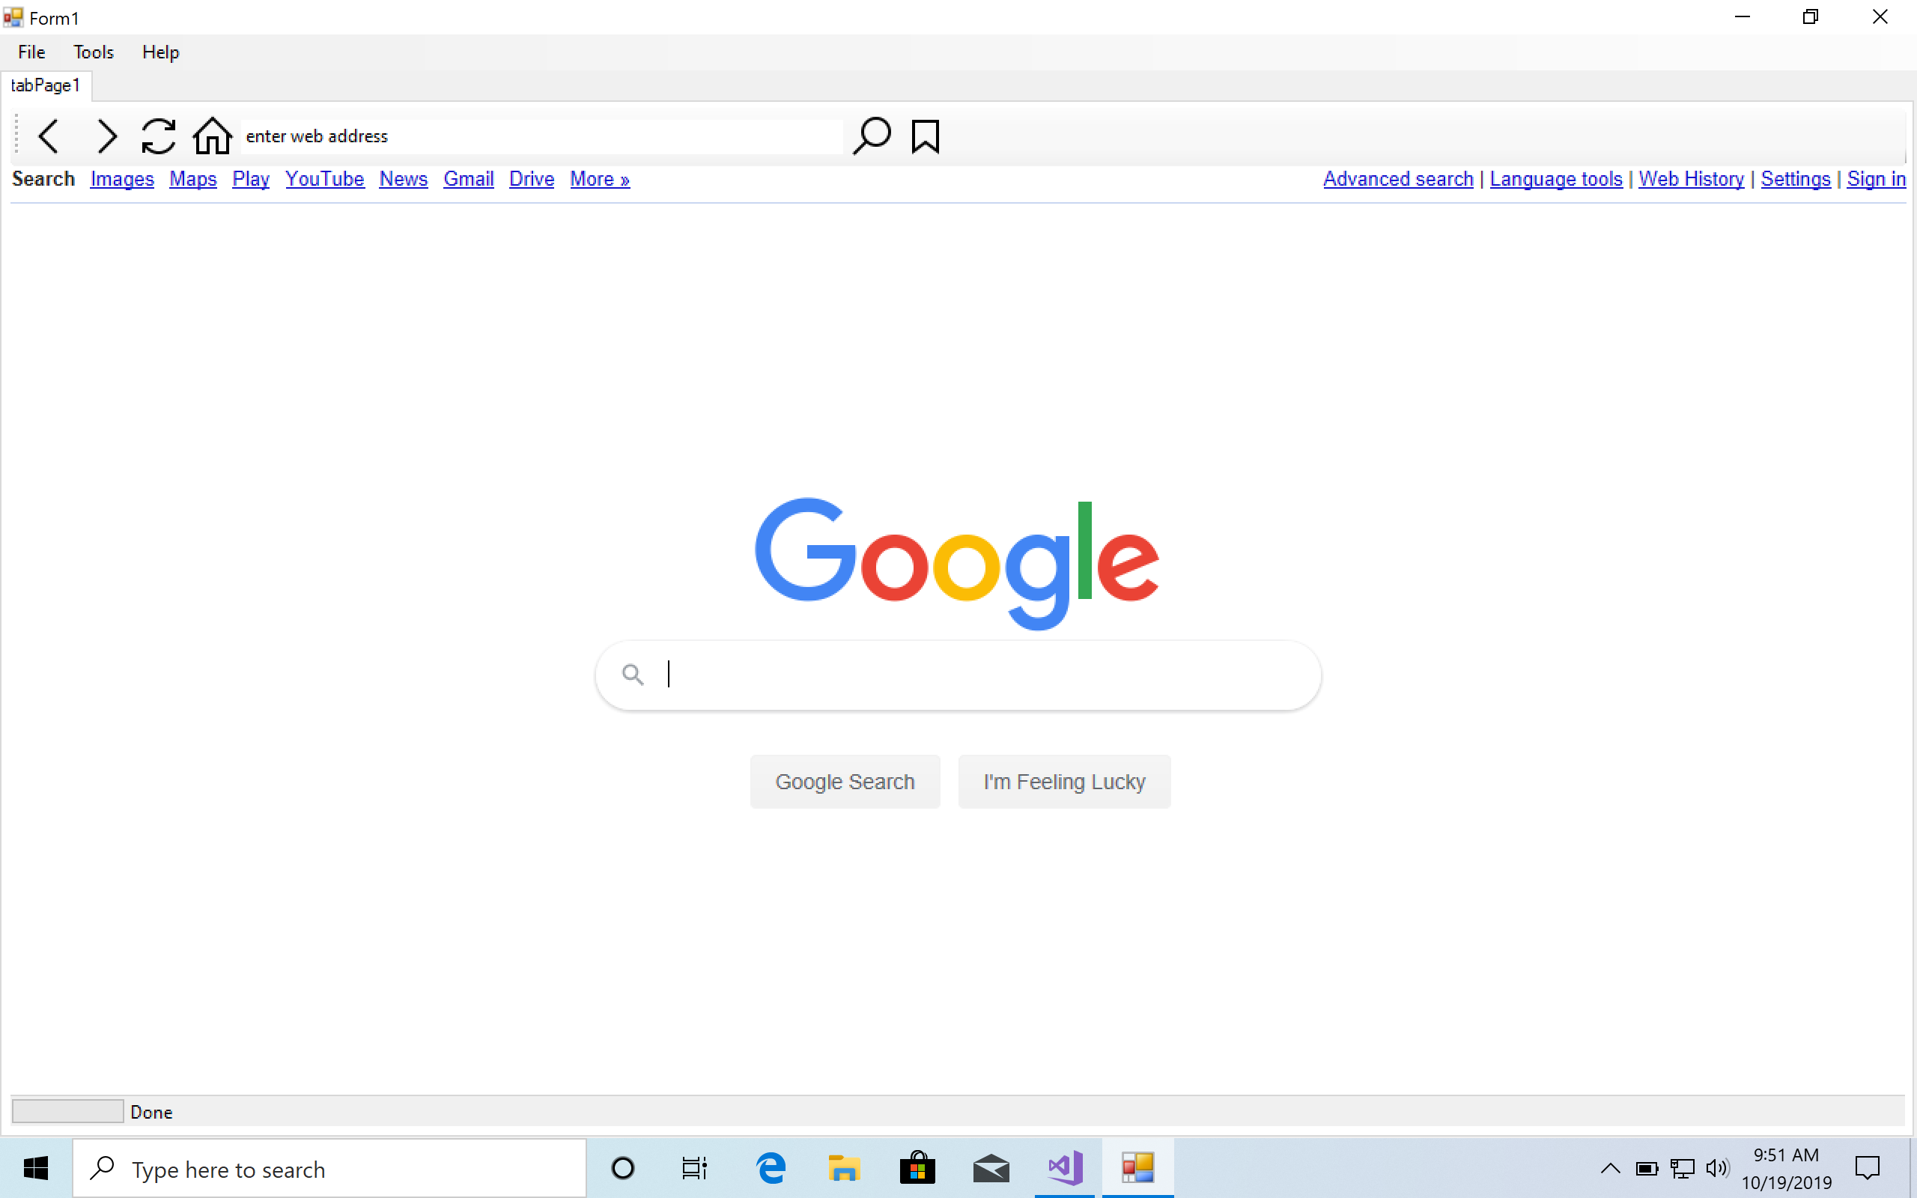
Task: Click the magnifier search icon beside address bar
Action: tap(872, 136)
